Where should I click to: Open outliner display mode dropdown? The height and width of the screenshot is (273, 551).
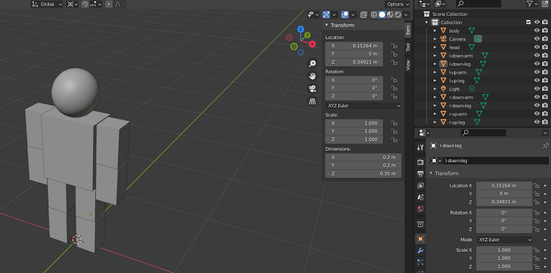[x=424, y=4]
